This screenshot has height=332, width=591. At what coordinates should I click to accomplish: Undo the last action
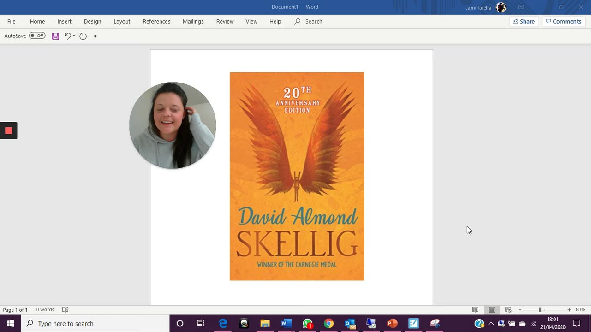[x=67, y=36]
